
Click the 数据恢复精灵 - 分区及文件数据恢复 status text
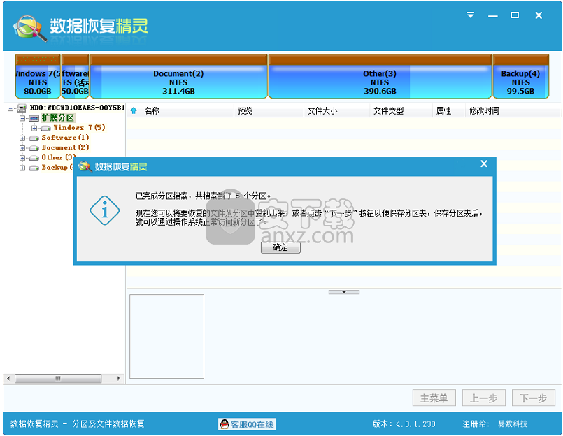coord(78,424)
